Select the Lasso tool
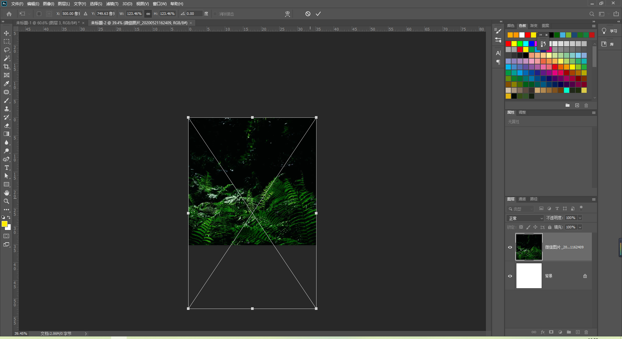The width and height of the screenshot is (622, 339). click(6, 50)
